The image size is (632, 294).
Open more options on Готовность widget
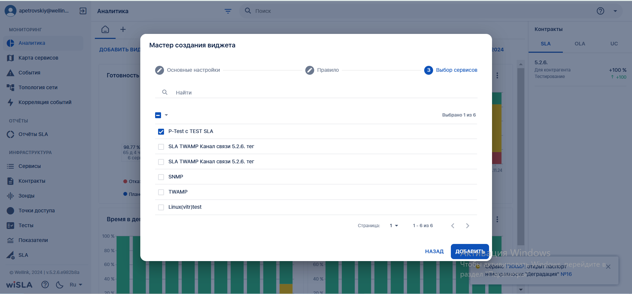tap(497, 75)
